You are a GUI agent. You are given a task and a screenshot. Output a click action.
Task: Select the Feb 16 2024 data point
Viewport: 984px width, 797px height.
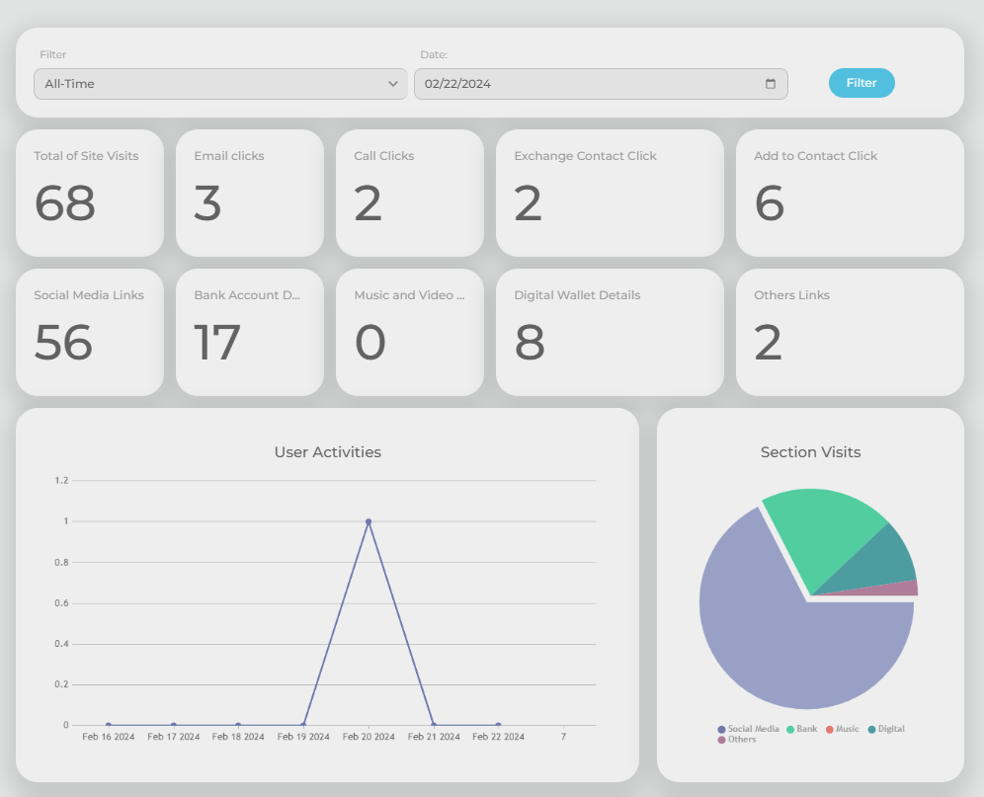(x=109, y=725)
